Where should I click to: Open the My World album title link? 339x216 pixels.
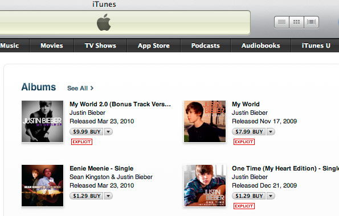[246, 104]
